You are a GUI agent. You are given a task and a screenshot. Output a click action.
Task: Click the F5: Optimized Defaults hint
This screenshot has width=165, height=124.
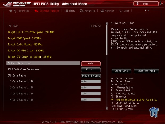[125, 103]
